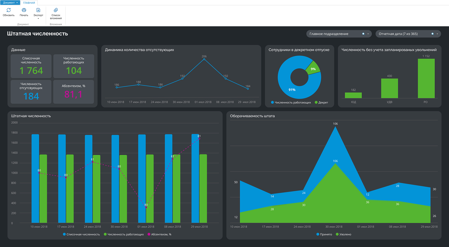Toggle Численность работающих legend in donut chart

(291, 102)
